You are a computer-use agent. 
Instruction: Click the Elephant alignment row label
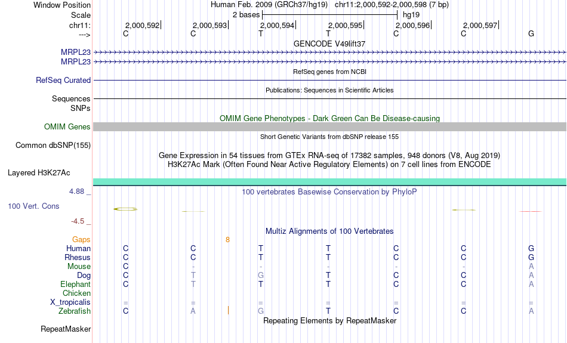click(x=75, y=284)
